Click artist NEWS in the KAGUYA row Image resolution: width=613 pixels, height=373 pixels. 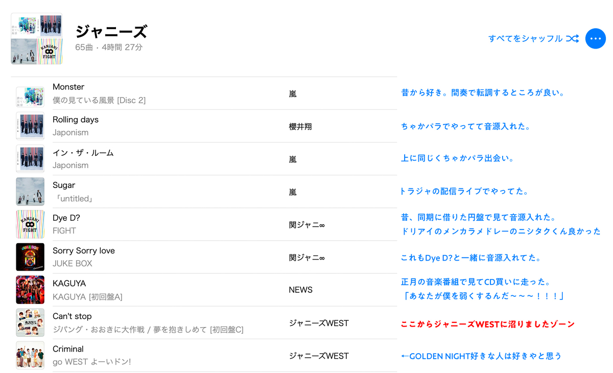coord(300,290)
